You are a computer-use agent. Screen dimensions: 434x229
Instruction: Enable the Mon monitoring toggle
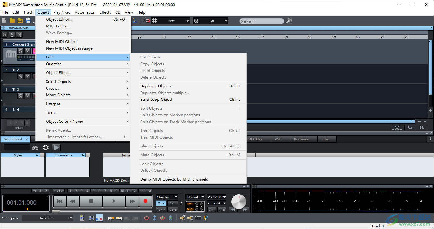161,203
